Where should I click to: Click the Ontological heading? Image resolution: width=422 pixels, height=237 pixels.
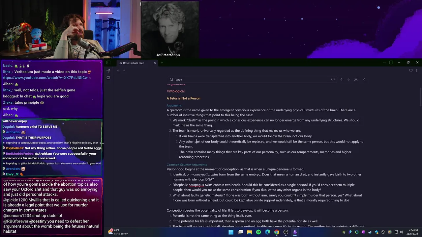(175, 91)
